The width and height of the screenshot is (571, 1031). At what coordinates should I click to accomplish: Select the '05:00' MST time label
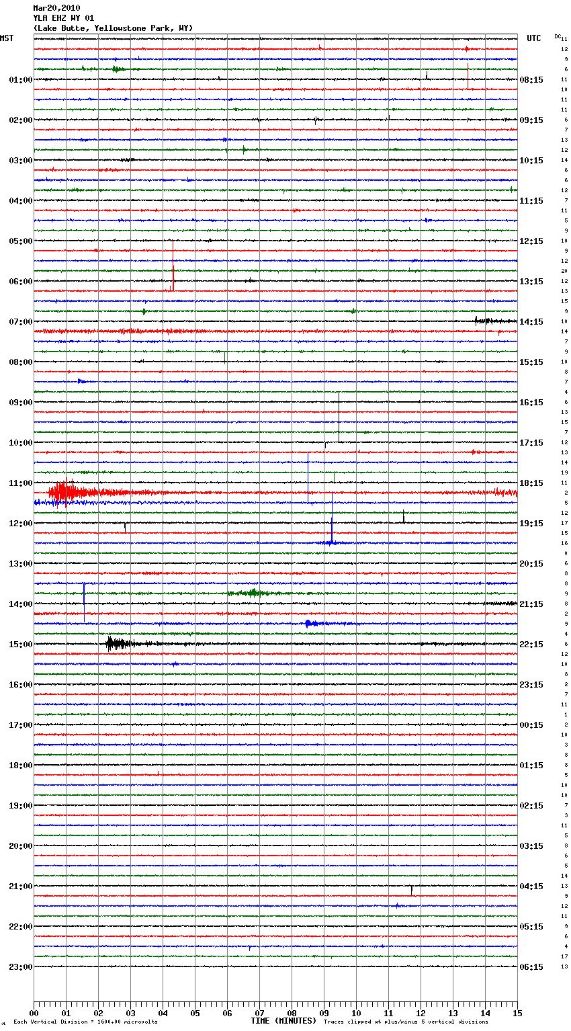(21, 241)
